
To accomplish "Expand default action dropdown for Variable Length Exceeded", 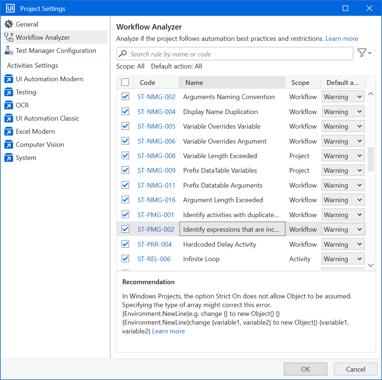I will click(x=343, y=156).
